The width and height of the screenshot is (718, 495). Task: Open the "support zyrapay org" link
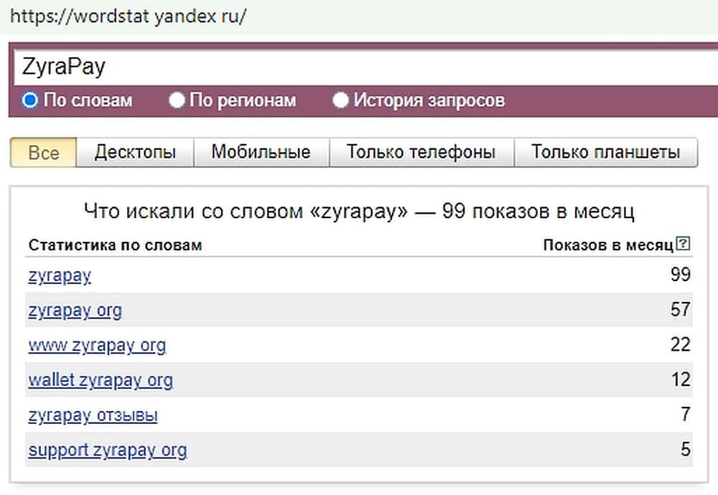(x=107, y=451)
